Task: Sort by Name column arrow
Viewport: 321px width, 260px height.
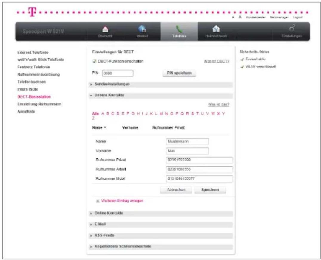Action: tap(105, 127)
